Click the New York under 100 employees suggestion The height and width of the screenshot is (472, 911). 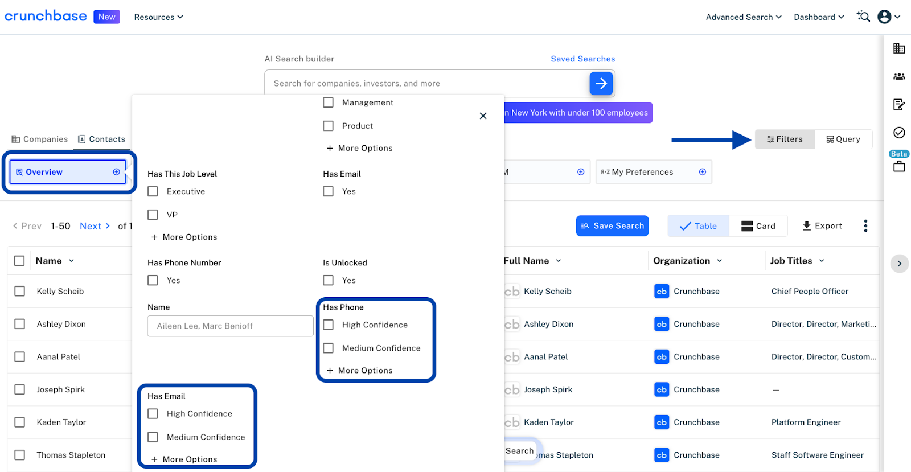pyautogui.click(x=578, y=113)
